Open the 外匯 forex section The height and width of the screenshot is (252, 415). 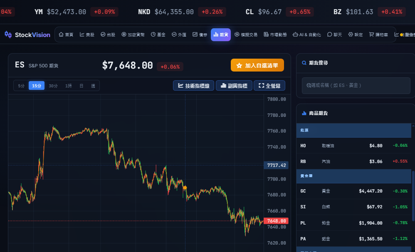(179, 35)
